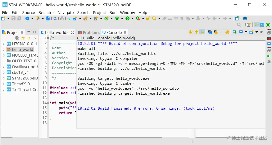The height and width of the screenshot is (145, 272).
Task: Switch to the Debug perspective bug icon
Action: click(268, 25)
